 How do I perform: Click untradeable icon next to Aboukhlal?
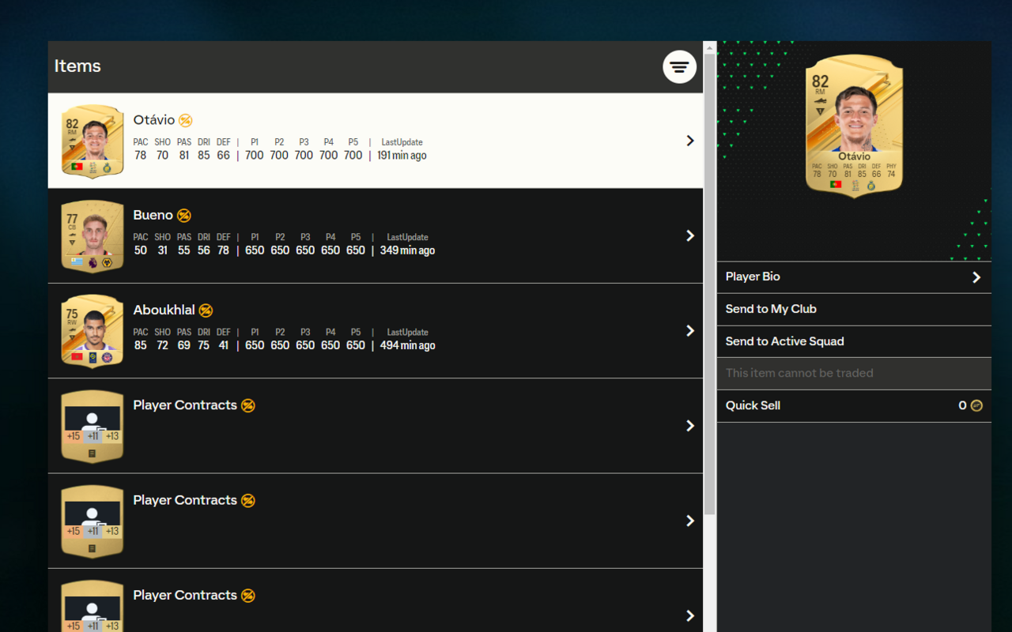[x=206, y=310]
